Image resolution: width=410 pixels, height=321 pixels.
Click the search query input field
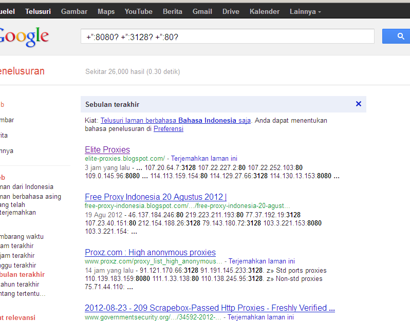227,36
